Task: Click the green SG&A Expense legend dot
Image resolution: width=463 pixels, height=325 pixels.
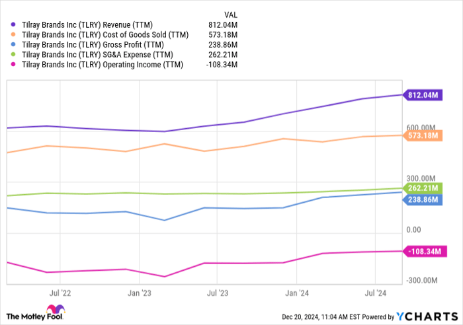Action: coord(15,54)
